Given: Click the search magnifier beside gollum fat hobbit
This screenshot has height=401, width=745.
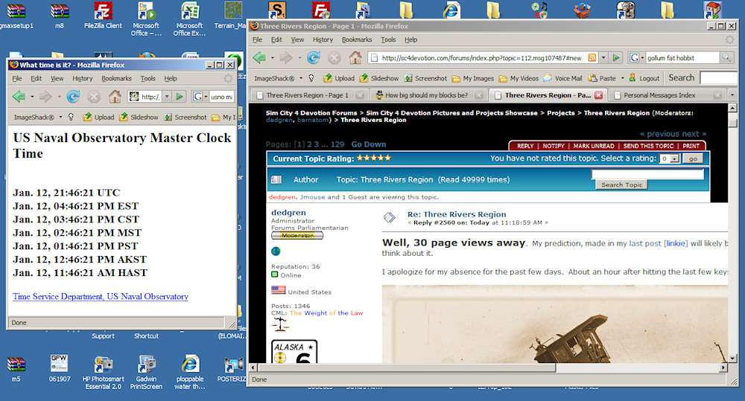Looking at the screenshot, I should [x=726, y=58].
